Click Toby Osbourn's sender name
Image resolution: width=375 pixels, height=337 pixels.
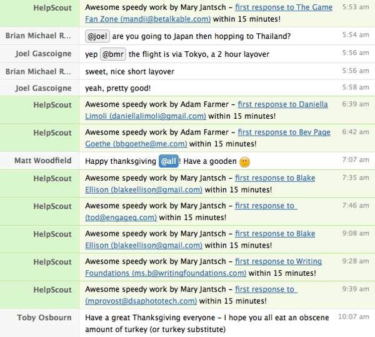tap(44, 318)
